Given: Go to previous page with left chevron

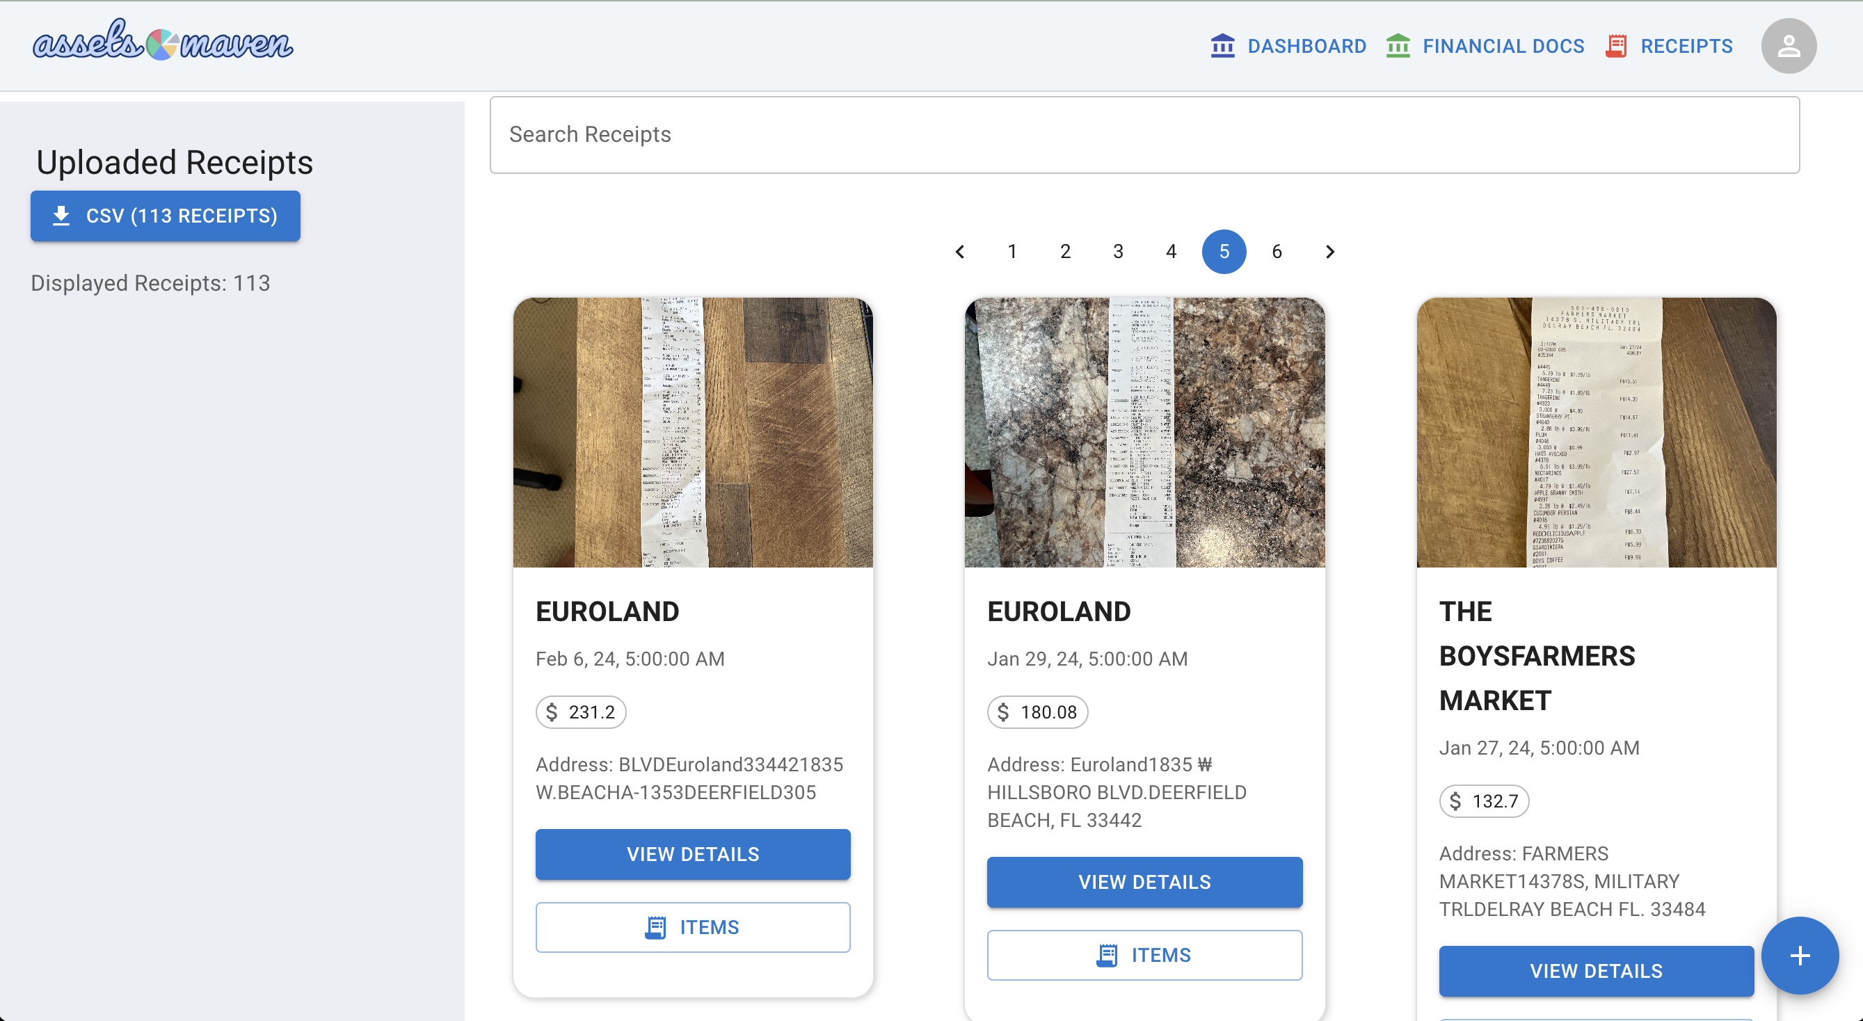Looking at the screenshot, I should coord(960,252).
